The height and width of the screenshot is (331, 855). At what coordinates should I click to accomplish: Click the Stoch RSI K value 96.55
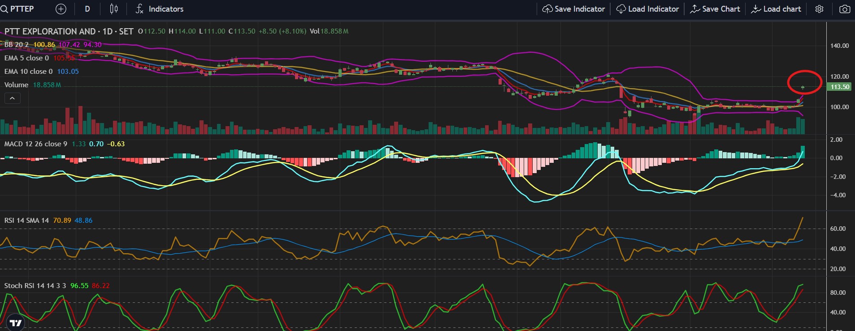[79, 286]
